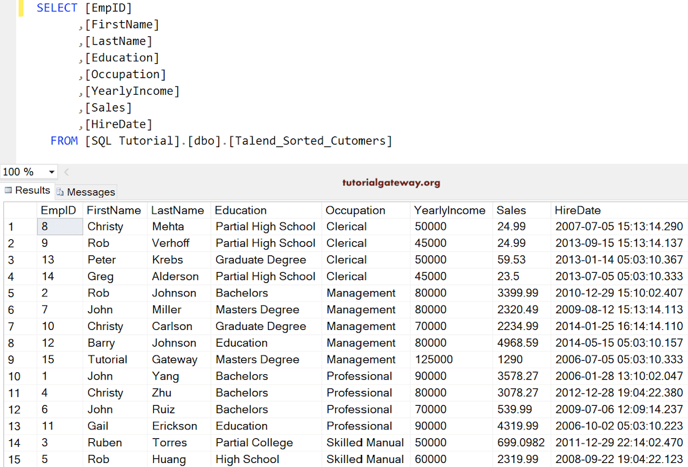Select the EmpID column header

[58, 210]
